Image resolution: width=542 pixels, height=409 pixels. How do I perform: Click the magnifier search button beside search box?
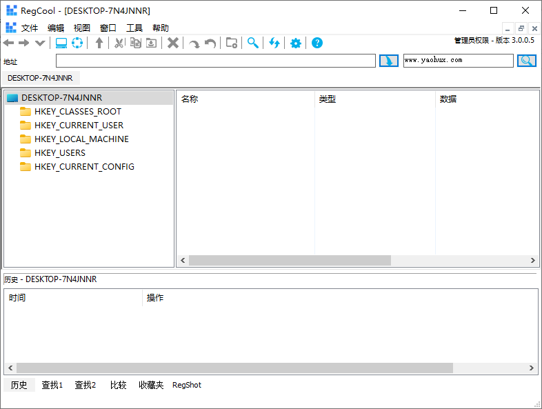[x=527, y=61]
